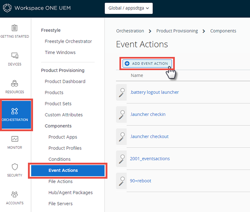Click the Product Provisioning breadcrumb
The height and width of the screenshot is (212, 250).
pyautogui.click(x=177, y=31)
